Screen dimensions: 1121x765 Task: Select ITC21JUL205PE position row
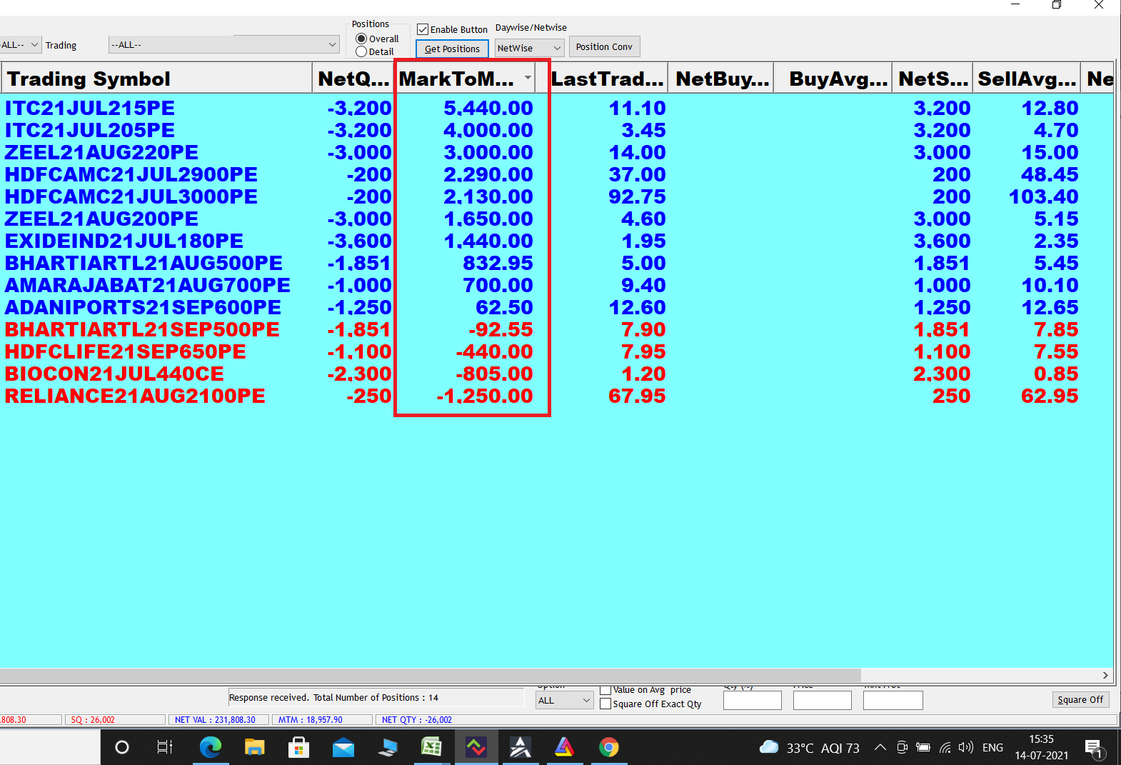point(557,130)
